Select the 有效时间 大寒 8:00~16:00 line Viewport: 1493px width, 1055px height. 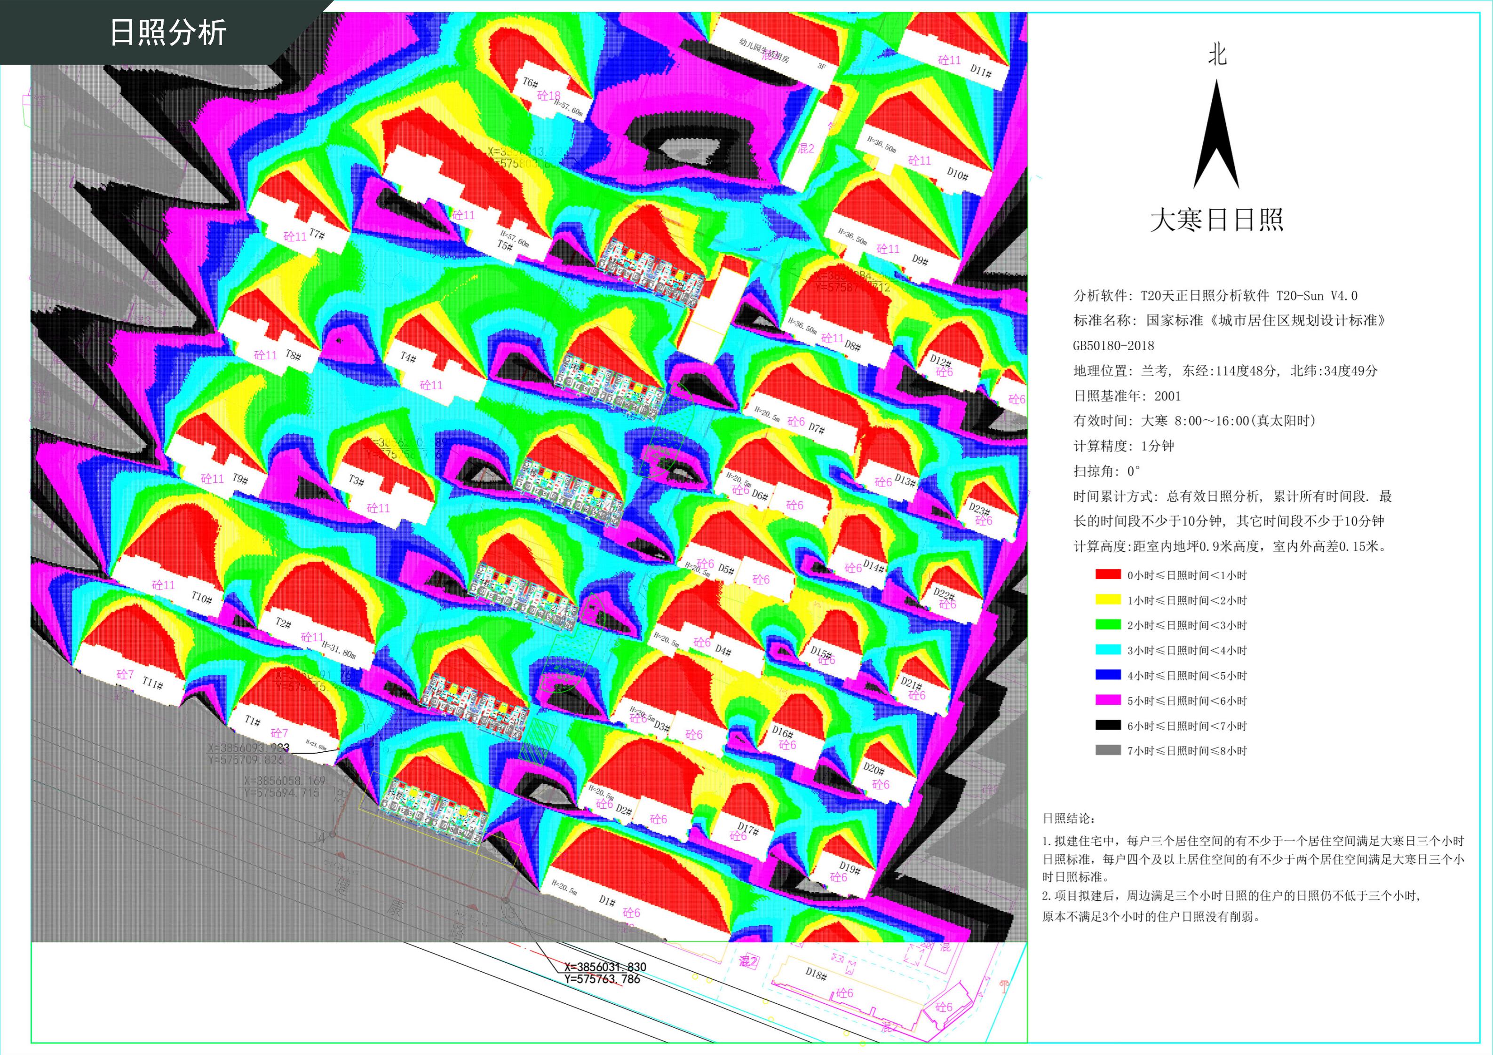coord(1194,421)
